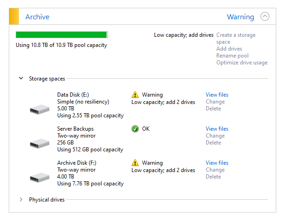Collapse the Archive pool with the round chevron
This screenshot has width=285, height=219.
coord(265,17)
